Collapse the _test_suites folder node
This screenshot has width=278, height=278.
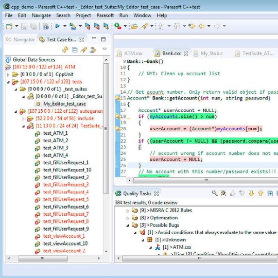(x=16, y=90)
